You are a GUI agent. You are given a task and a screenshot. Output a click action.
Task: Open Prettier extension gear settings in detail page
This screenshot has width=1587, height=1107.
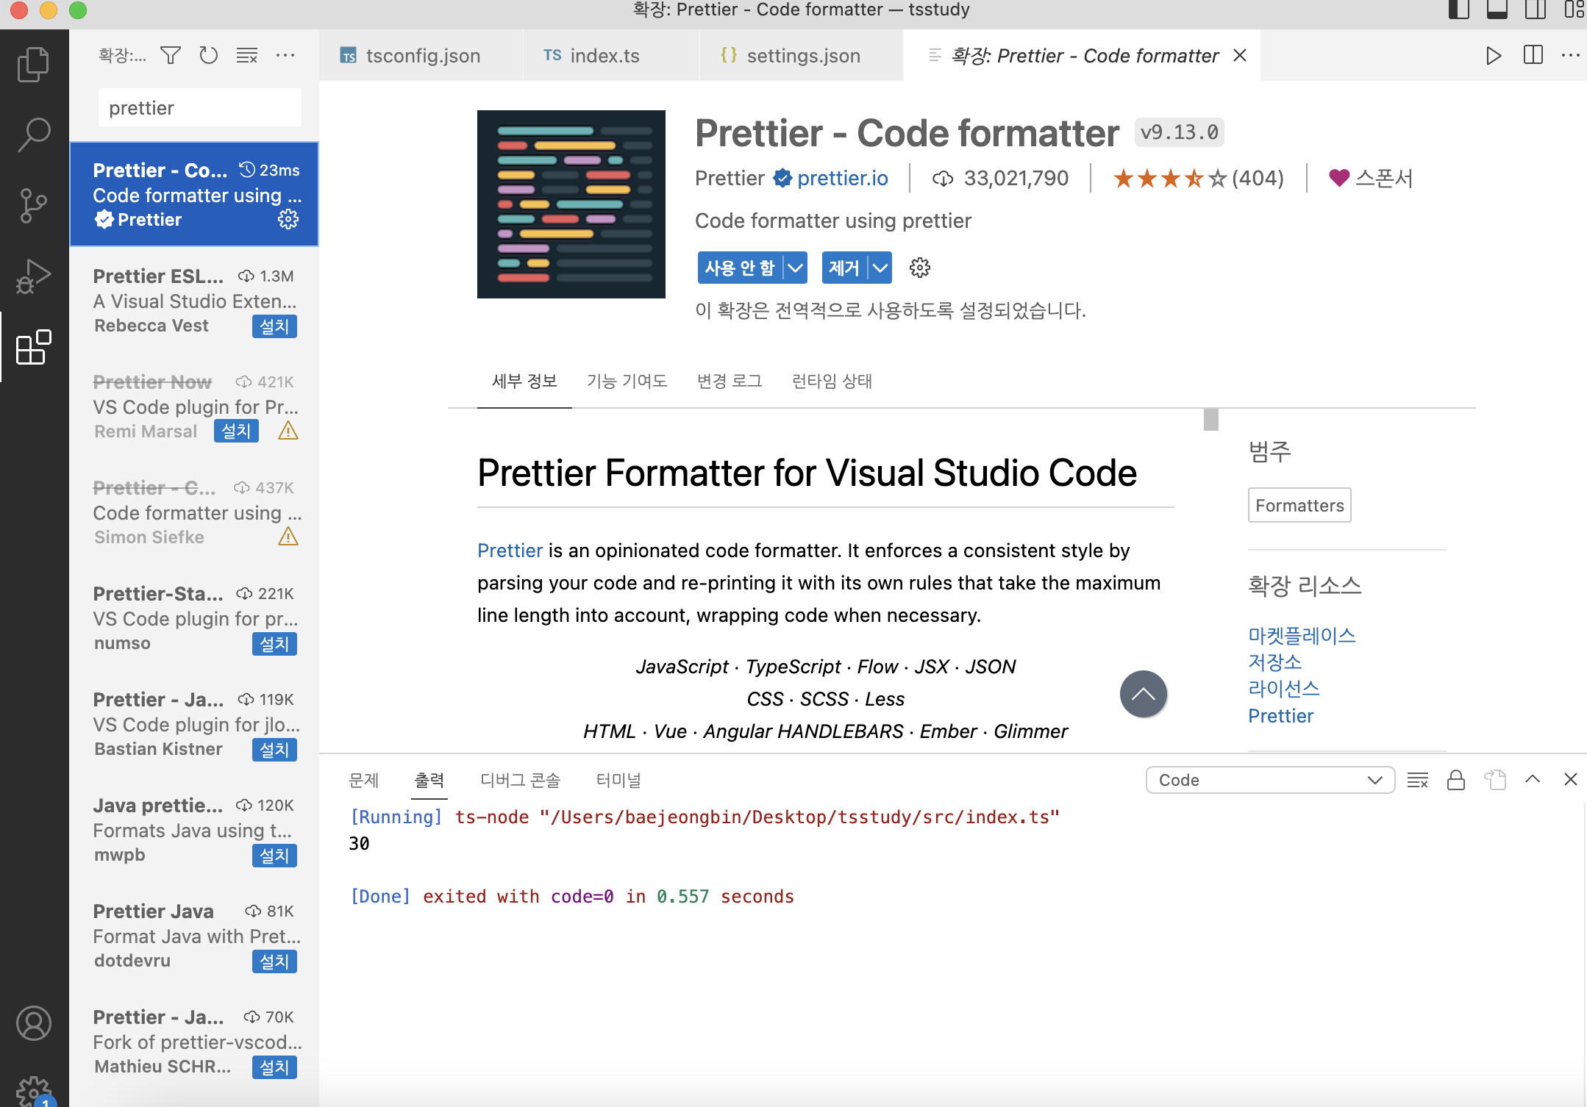coord(919,268)
